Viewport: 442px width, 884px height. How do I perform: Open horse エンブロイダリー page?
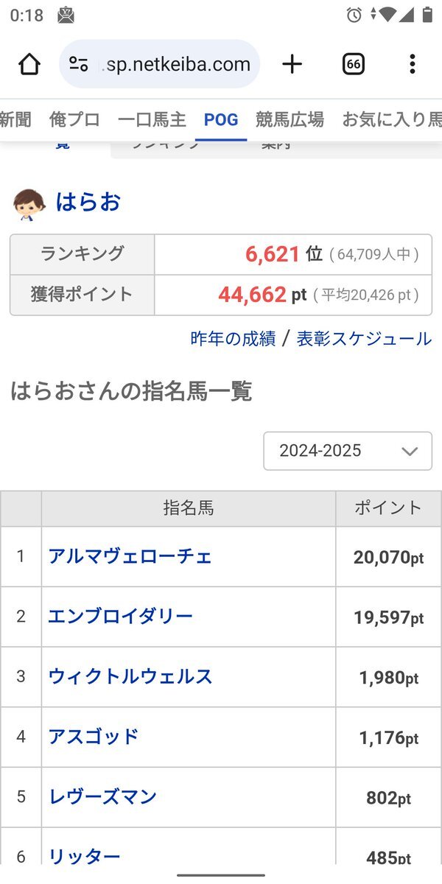(x=120, y=617)
